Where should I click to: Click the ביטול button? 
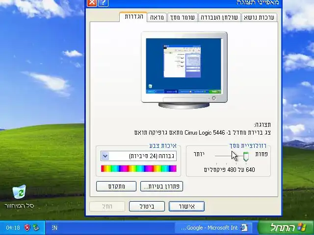147,206
